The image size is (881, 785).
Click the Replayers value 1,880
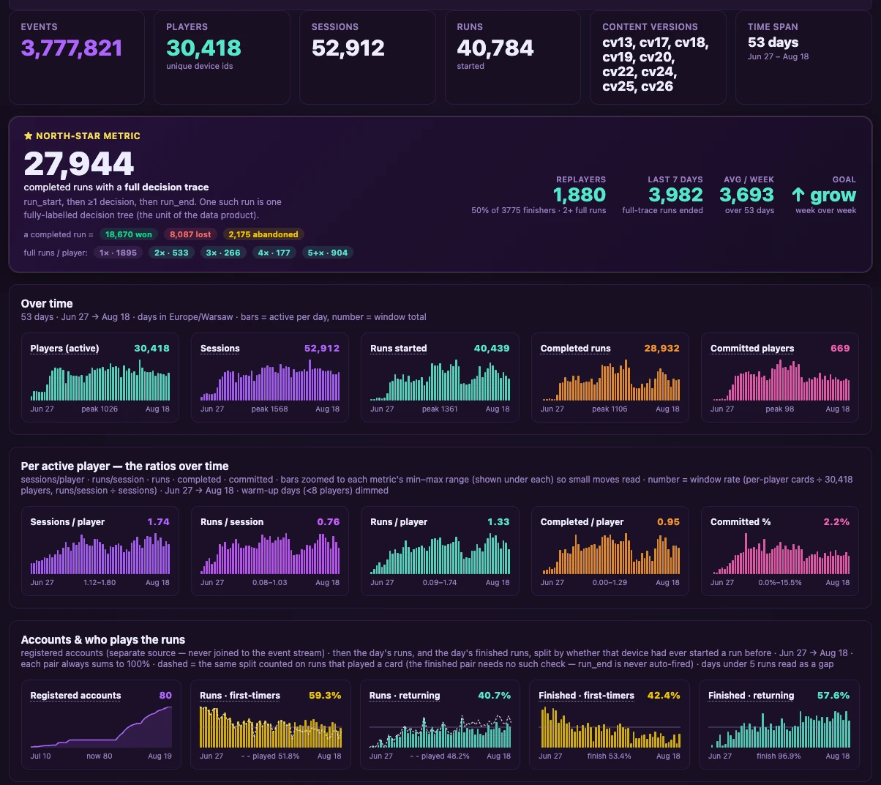580,195
